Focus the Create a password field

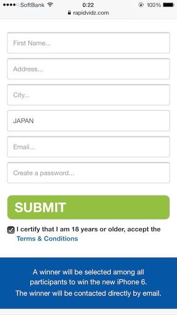click(x=88, y=172)
